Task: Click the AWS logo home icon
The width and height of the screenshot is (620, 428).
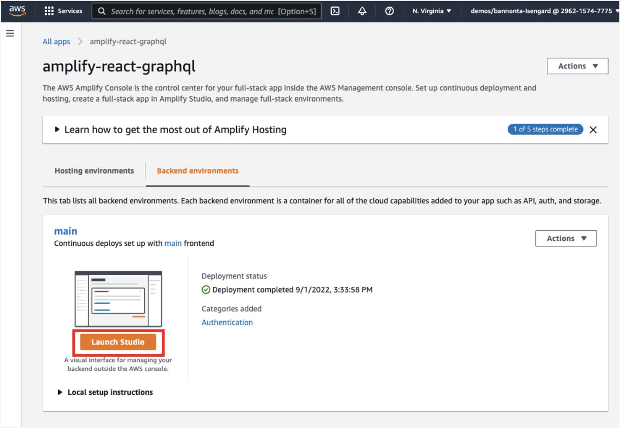Action: [x=17, y=11]
